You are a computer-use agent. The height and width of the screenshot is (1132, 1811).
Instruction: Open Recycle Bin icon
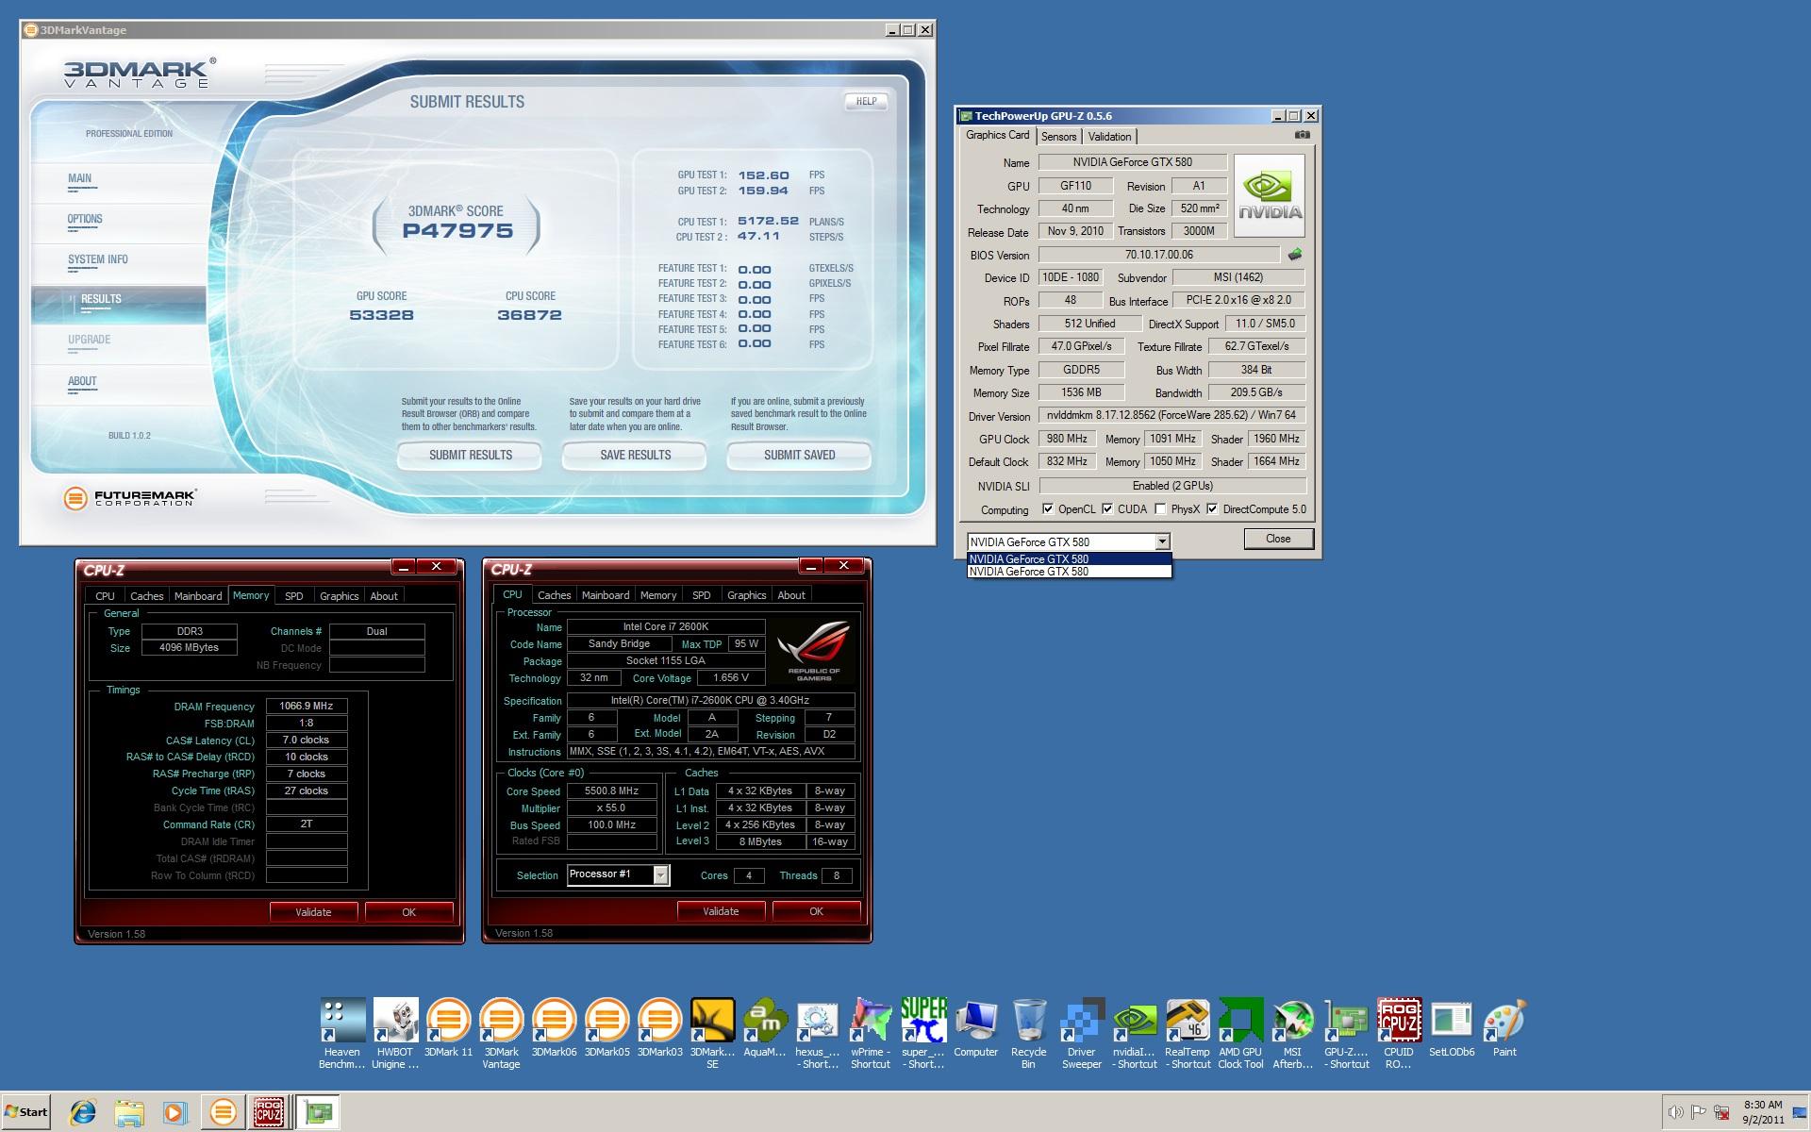click(1028, 1033)
